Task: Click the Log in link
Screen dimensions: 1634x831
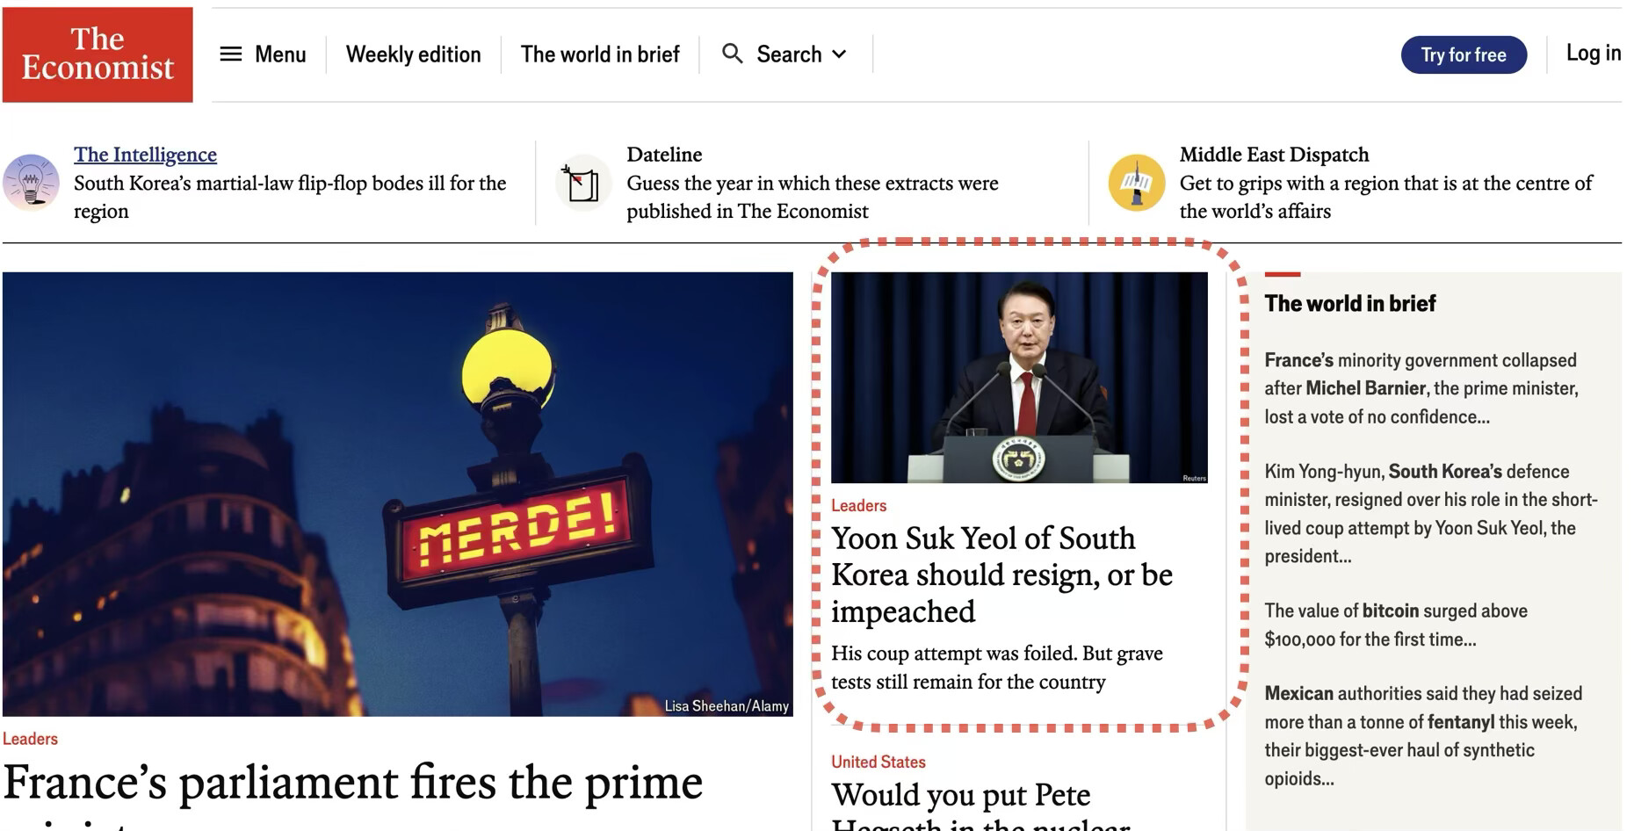Action: coord(1594,53)
